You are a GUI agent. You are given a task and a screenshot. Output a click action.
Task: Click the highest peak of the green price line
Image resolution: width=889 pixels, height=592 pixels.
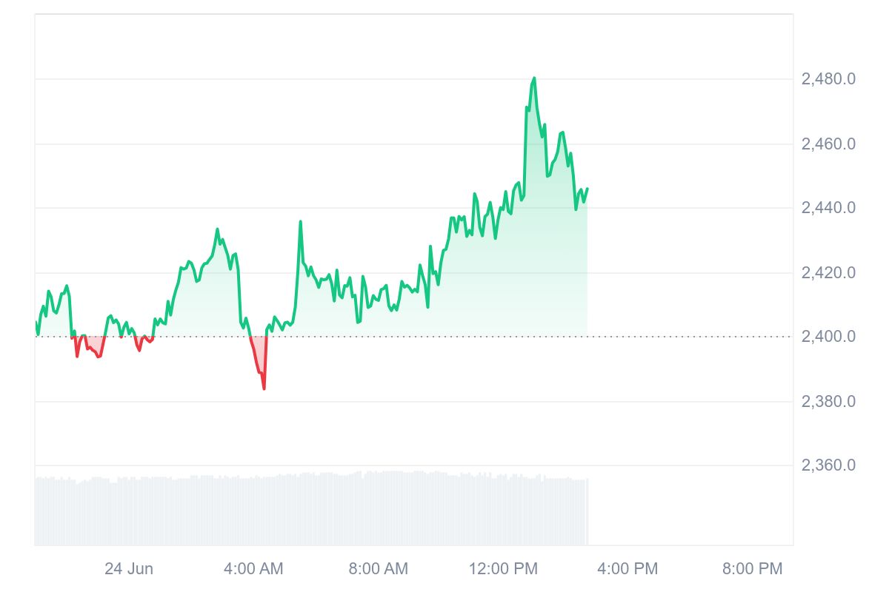533,78
